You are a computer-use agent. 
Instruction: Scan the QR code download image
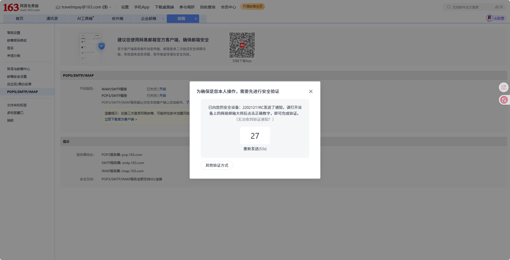(242, 45)
